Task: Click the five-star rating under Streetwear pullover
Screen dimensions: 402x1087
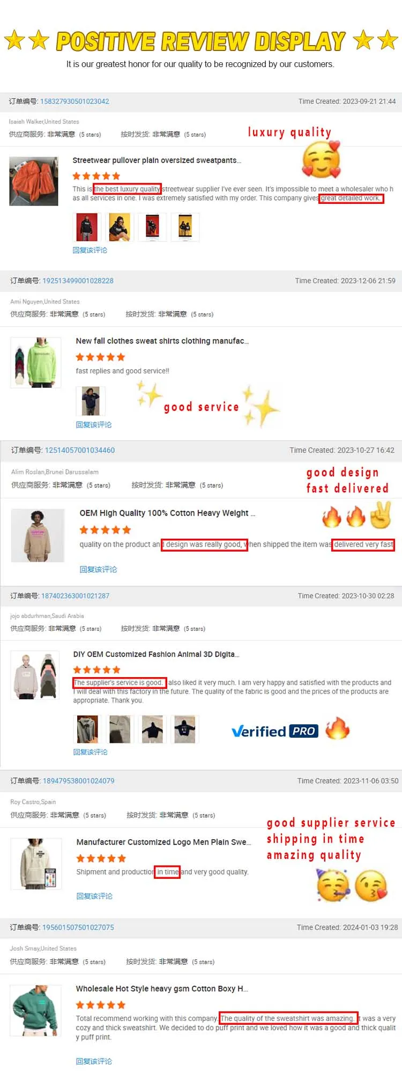Action: click(x=96, y=176)
